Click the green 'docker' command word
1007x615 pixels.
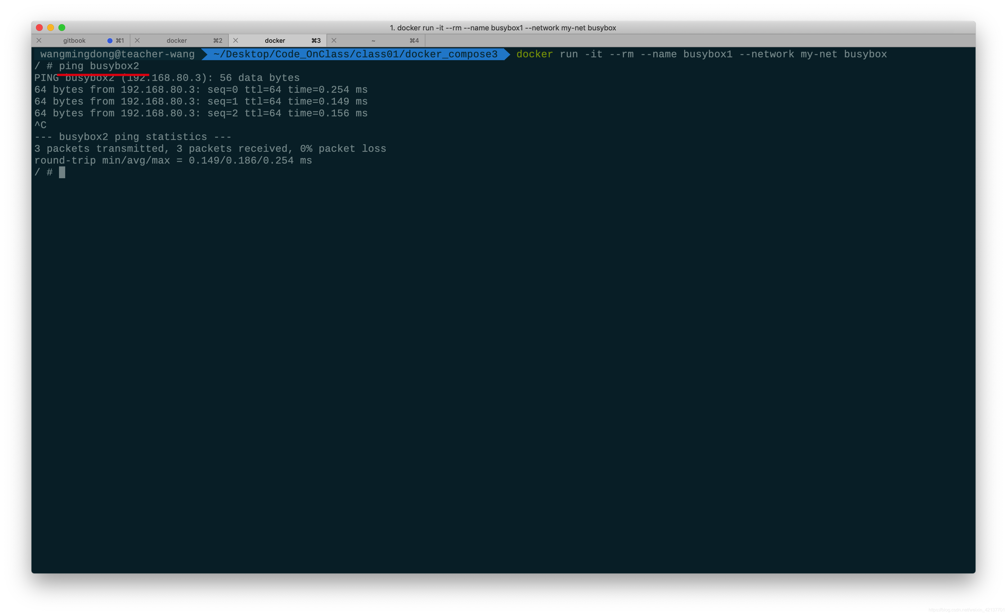(x=535, y=54)
